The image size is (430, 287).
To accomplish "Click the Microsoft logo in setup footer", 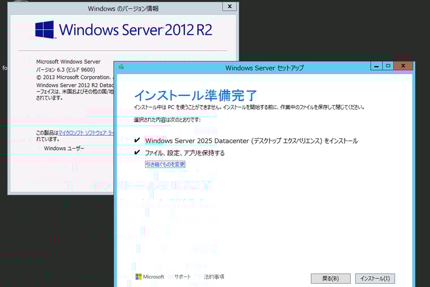I will (150, 277).
